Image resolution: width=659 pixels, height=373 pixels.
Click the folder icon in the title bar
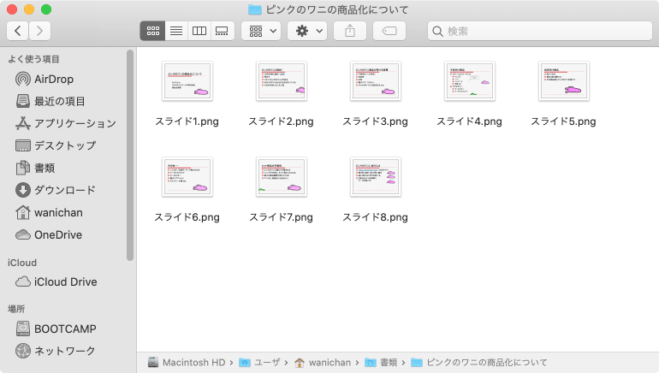[255, 9]
